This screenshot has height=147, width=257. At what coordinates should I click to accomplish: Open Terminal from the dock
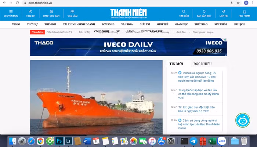coord(184,141)
